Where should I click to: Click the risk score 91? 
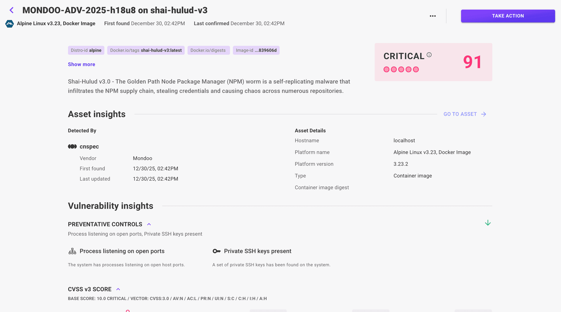click(472, 62)
